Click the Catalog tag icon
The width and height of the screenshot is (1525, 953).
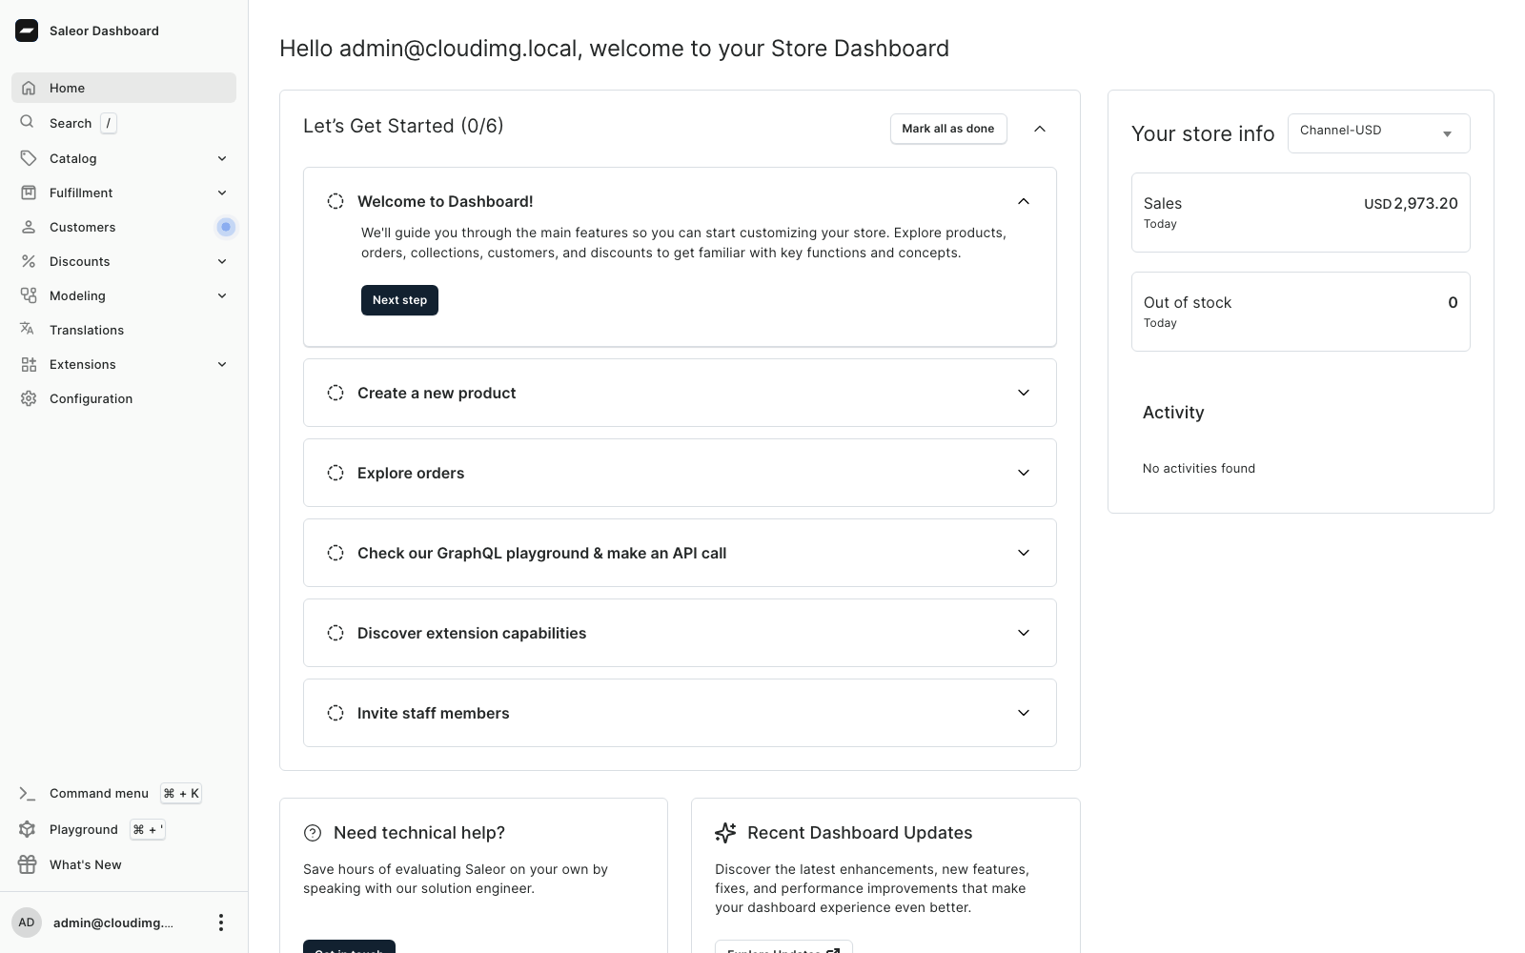[x=29, y=158]
